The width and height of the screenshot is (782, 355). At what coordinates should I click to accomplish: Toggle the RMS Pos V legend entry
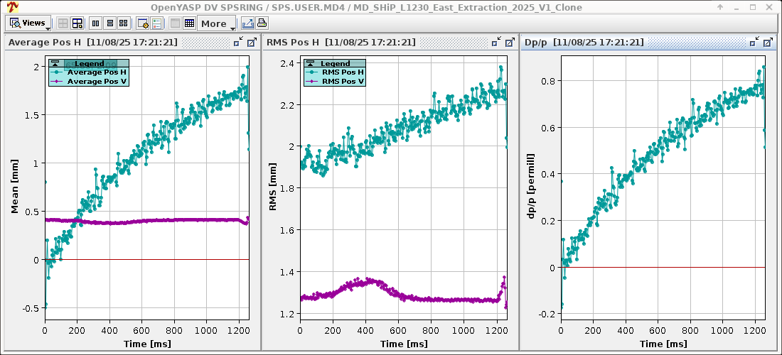tap(343, 82)
